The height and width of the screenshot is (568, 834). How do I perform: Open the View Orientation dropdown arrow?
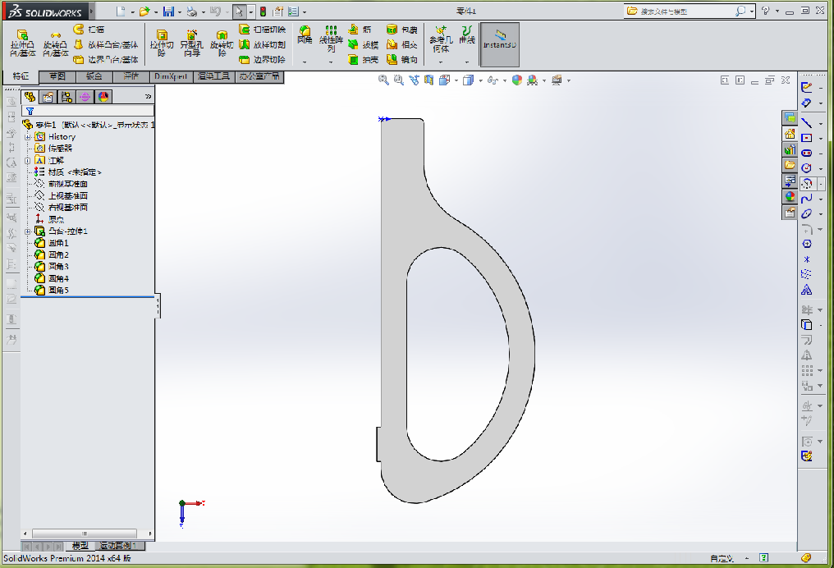456,80
